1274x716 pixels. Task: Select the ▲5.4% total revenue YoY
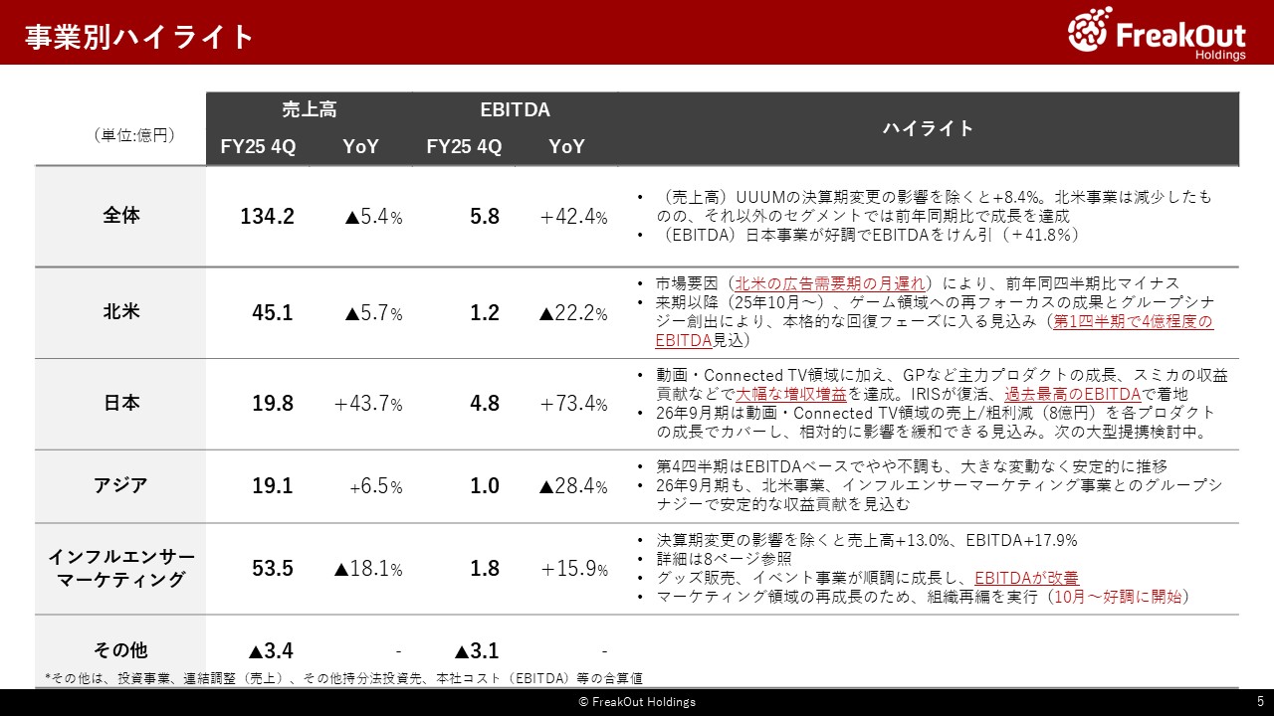pyautogui.click(x=373, y=217)
